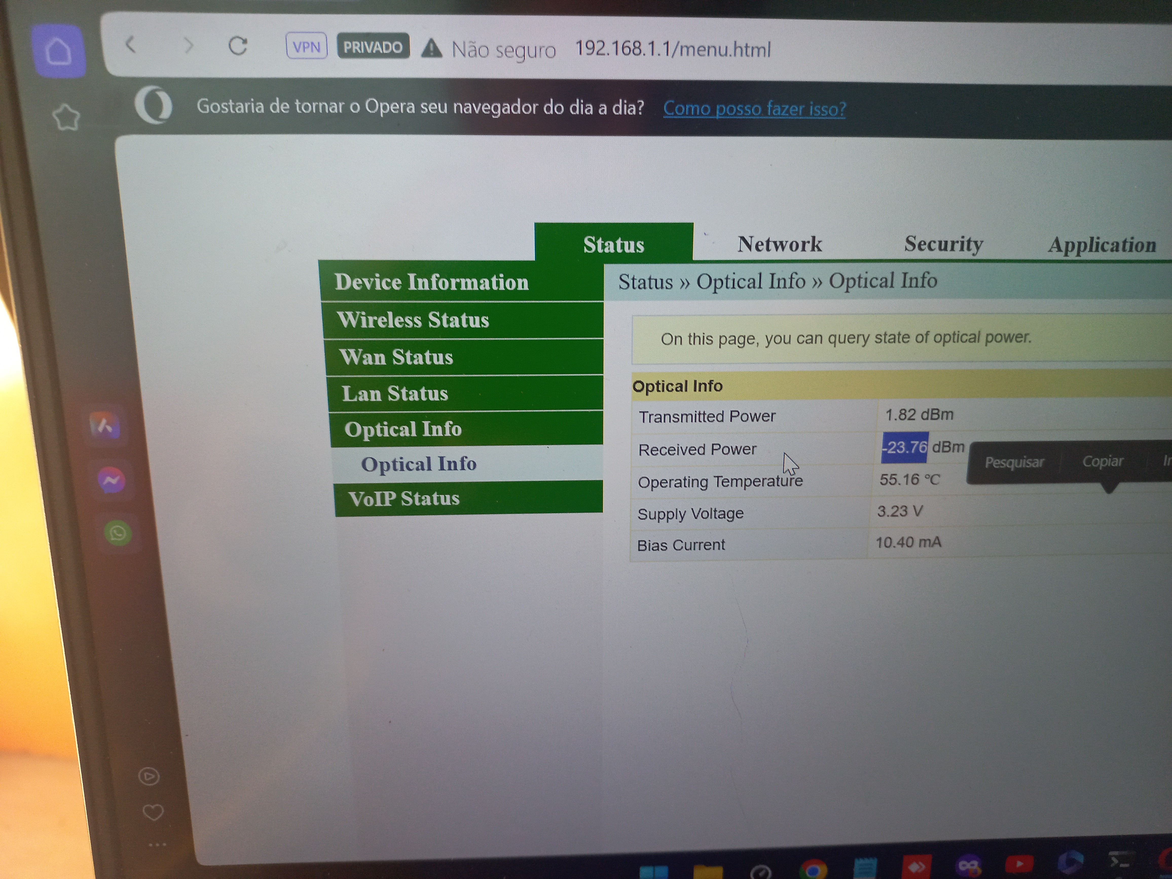Switch to the Network tab
This screenshot has width=1172, height=879.
click(x=779, y=244)
